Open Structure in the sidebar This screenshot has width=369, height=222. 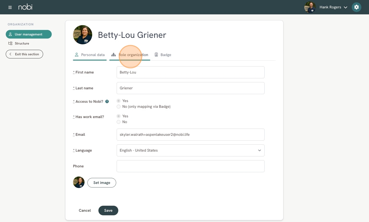(22, 43)
